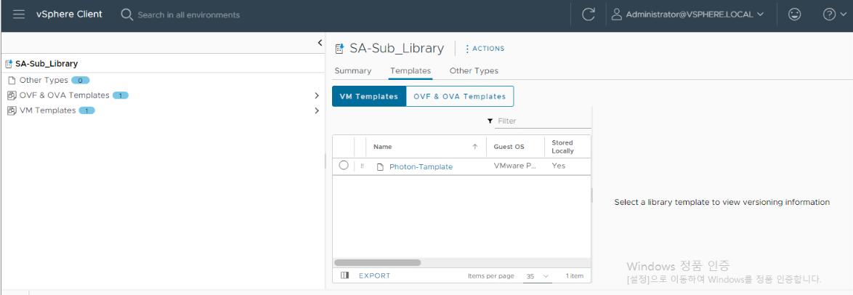Click the EXPORT button
Viewport: 853px width, 295px height.
(x=374, y=275)
